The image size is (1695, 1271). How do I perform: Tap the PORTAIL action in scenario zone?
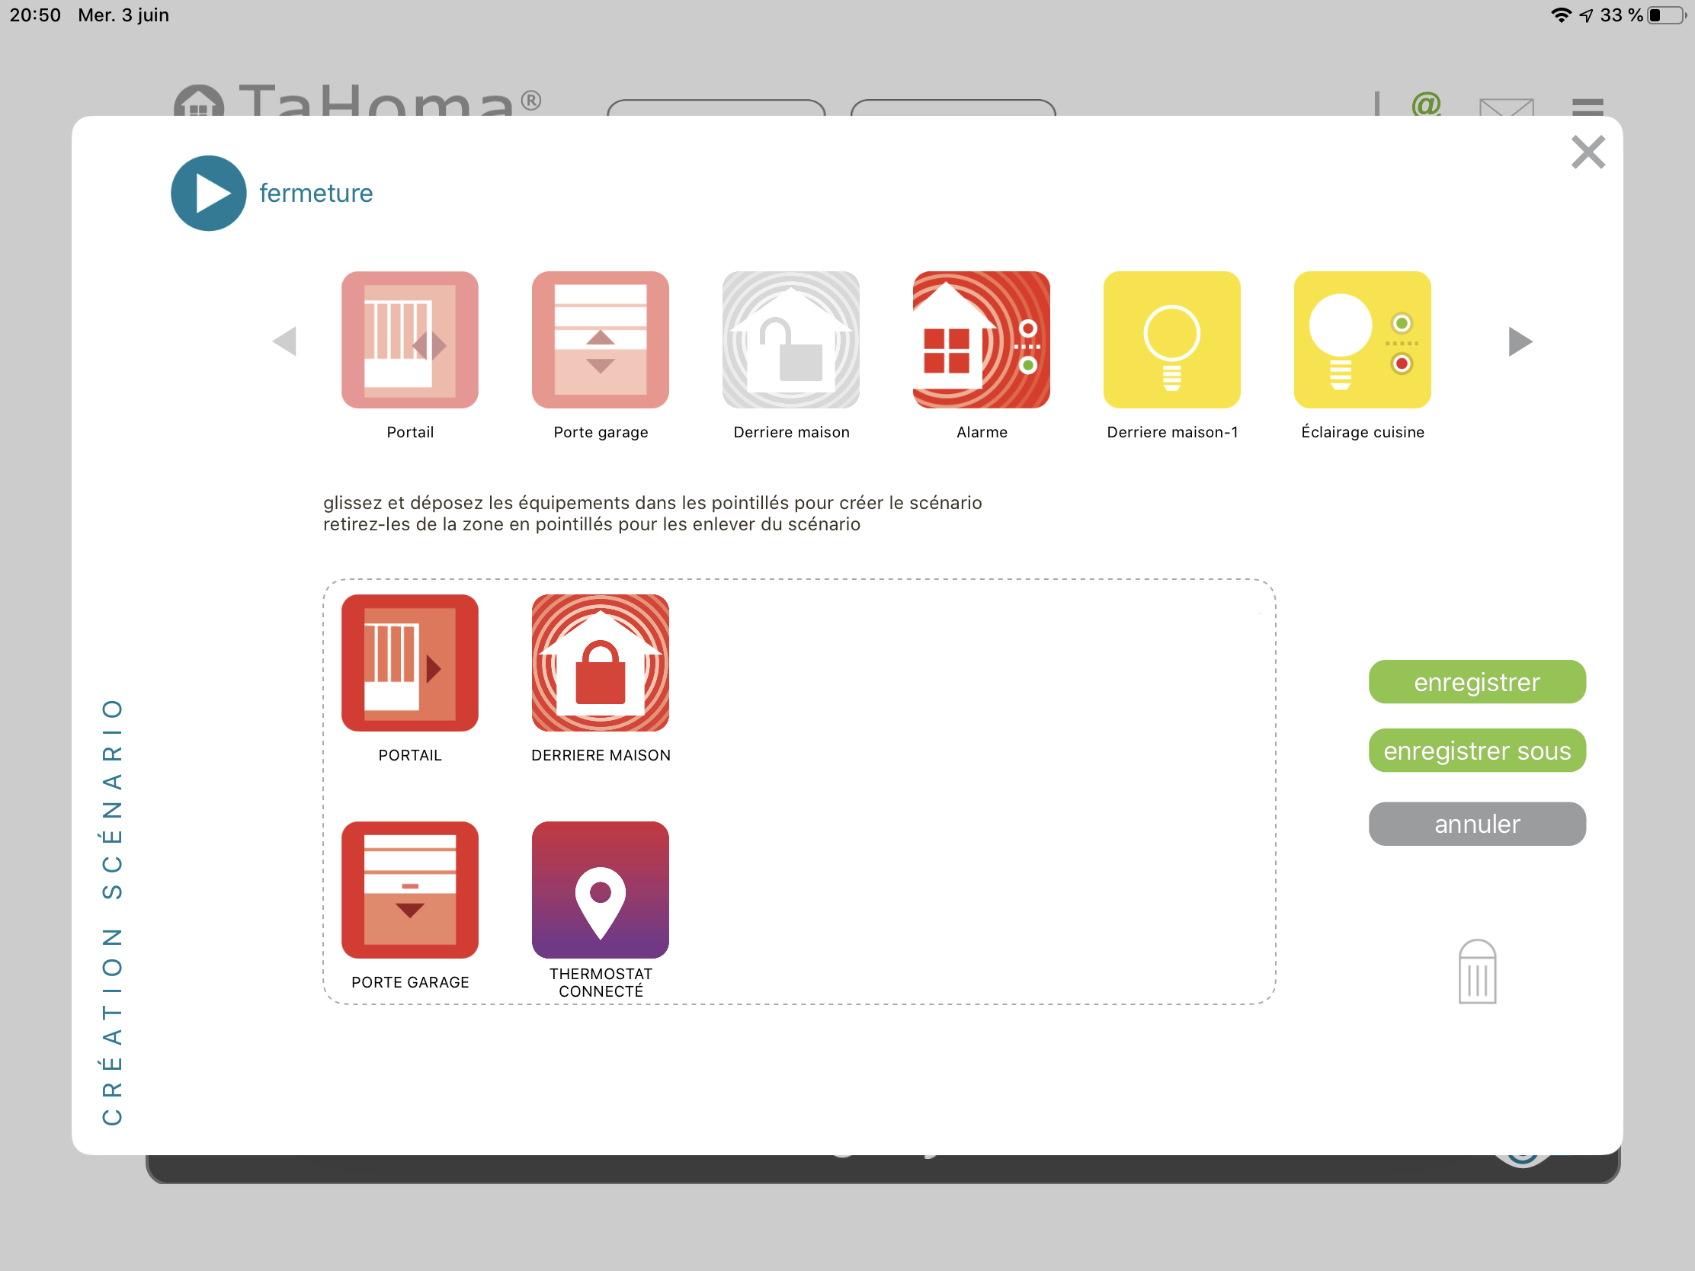[409, 663]
